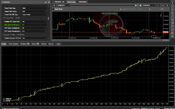Click the orange current price label

pyautogui.click(x=165, y=32)
